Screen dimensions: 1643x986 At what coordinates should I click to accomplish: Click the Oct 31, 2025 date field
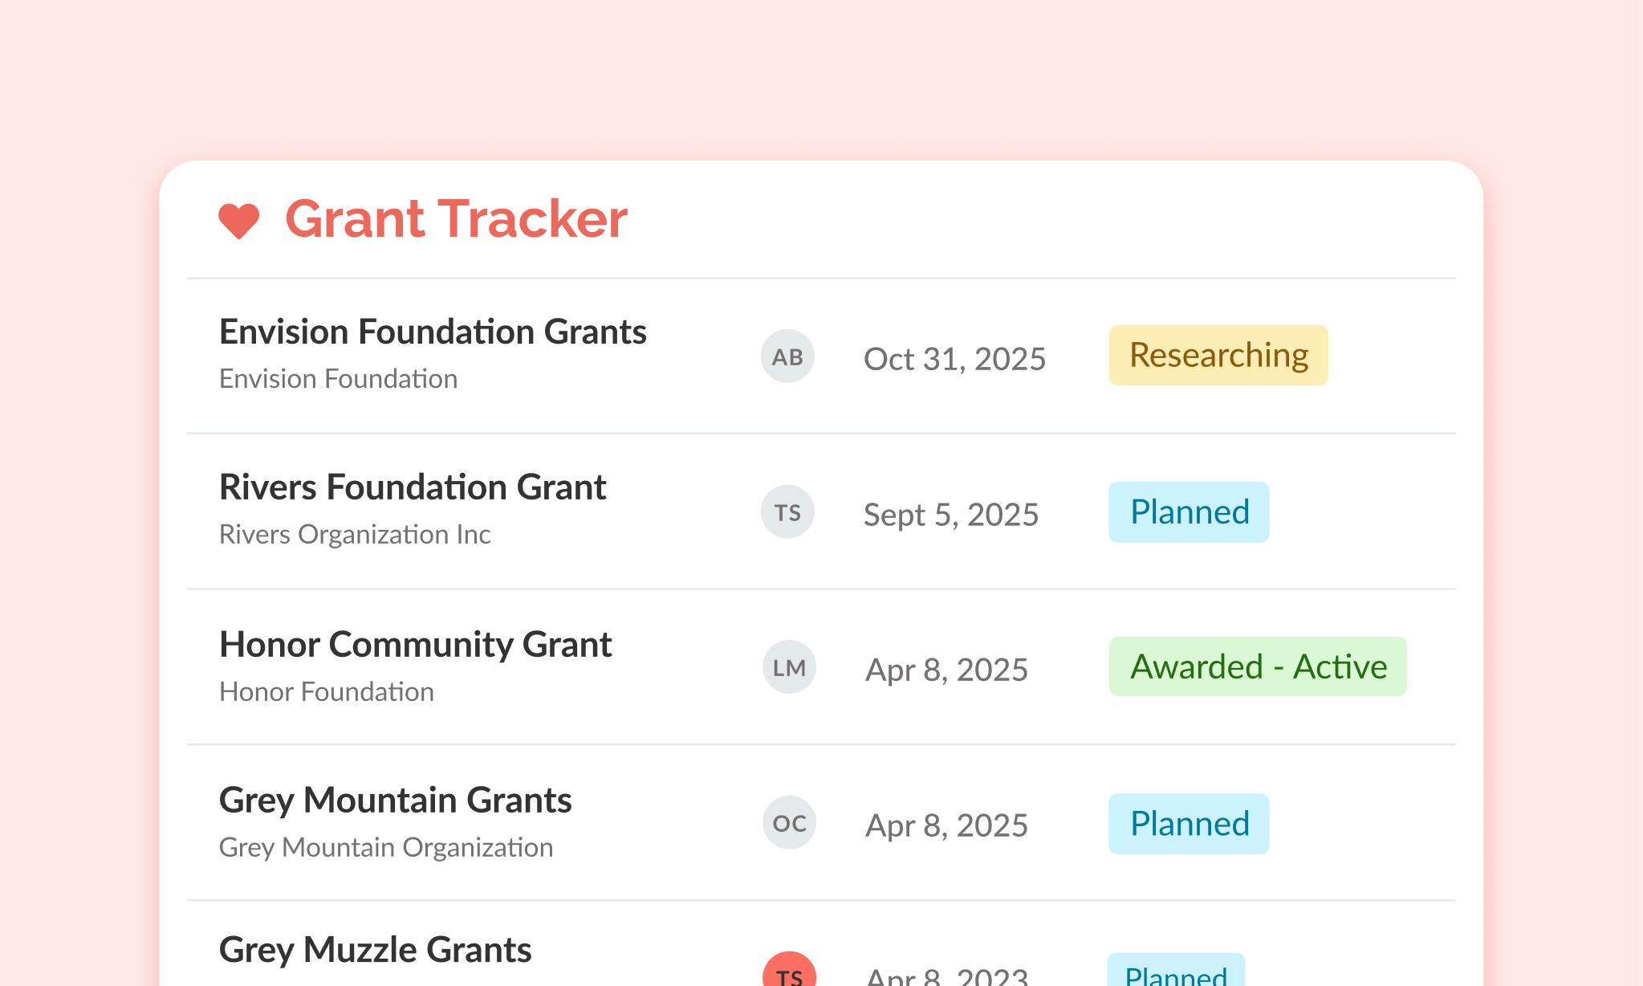pos(954,359)
